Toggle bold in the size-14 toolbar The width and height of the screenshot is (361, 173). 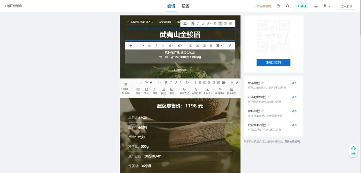coord(149,45)
